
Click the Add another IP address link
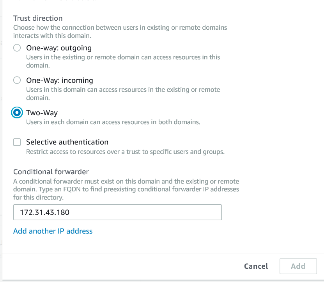(x=53, y=231)
